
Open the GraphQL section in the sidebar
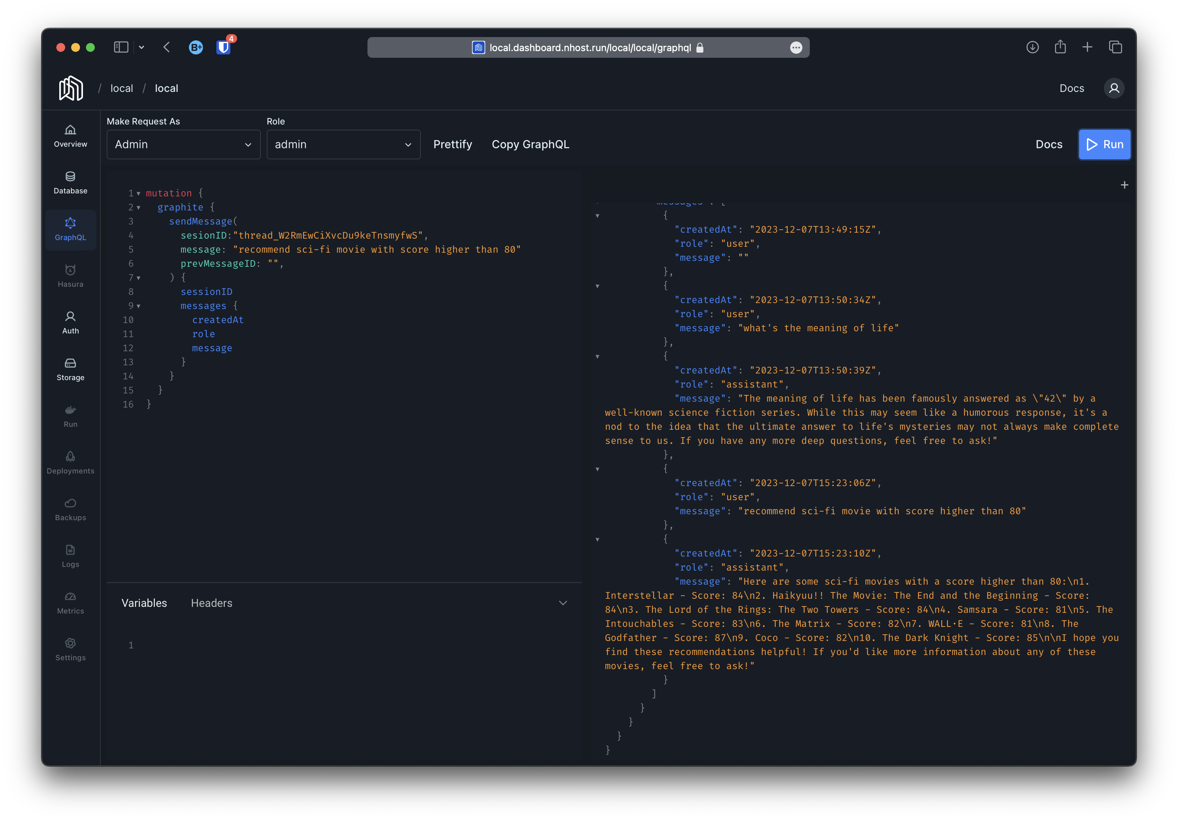point(70,229)
